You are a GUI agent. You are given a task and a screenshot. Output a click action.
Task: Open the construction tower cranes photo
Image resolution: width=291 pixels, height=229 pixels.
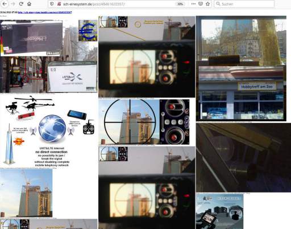point(26,193)
